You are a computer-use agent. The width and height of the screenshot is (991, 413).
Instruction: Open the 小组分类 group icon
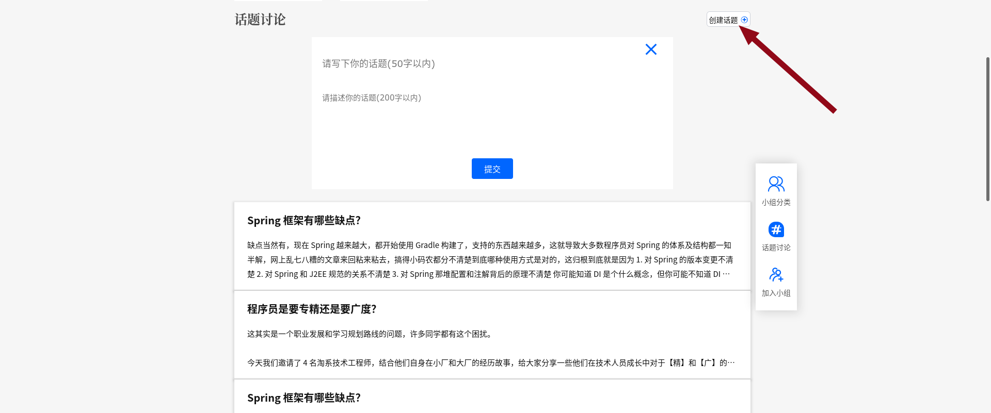pos(776,184)
